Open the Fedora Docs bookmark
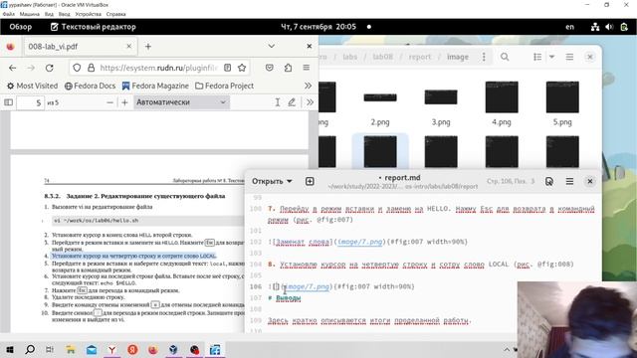The height and width of the screenshot is (358, 637). (91, 87)
